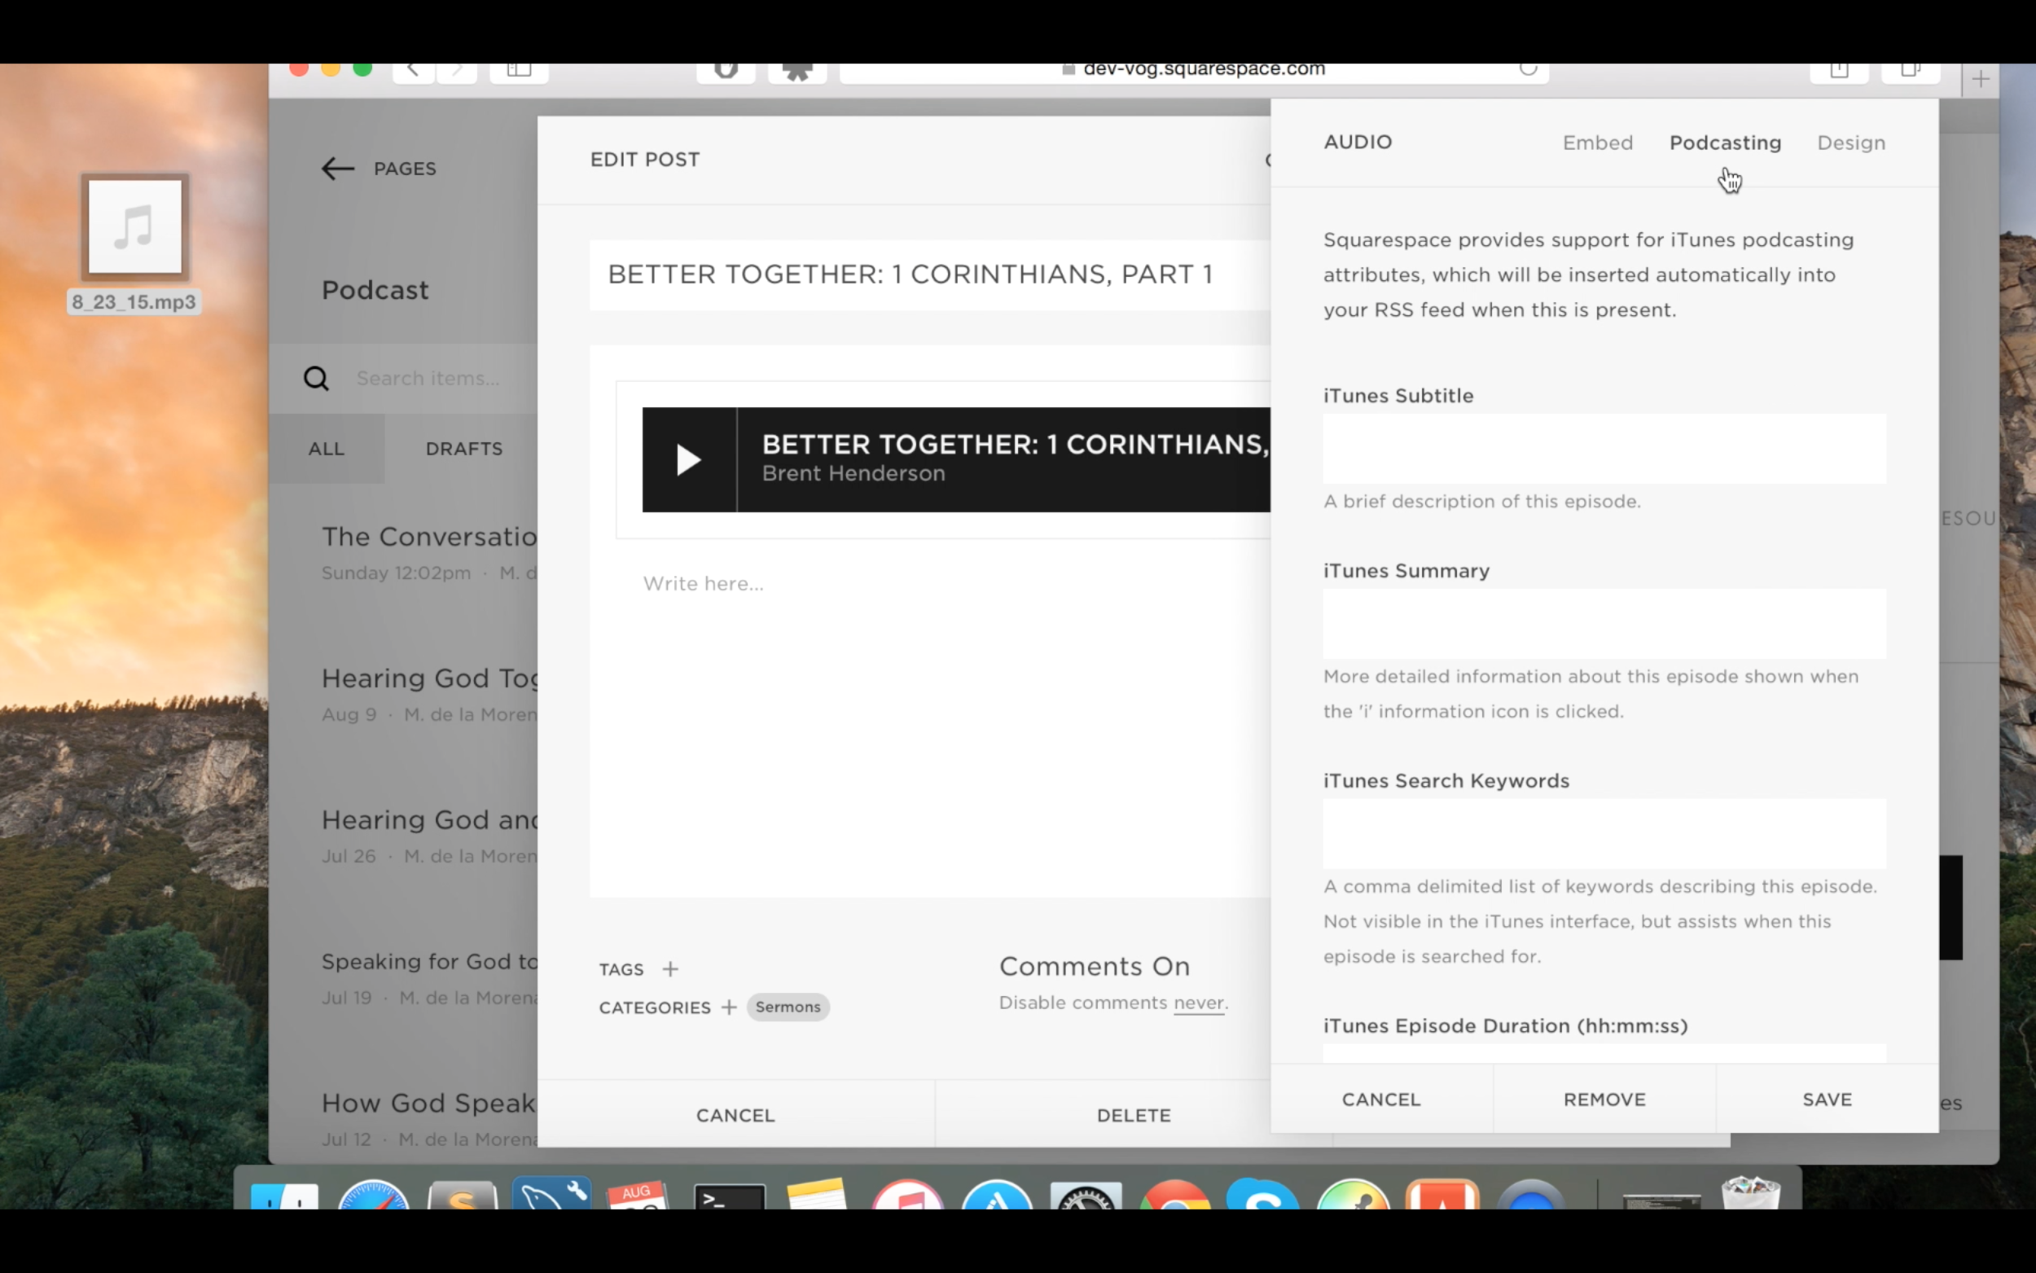The height and width of the screenshot is (1273, 2036).
Task: Click the puzzle-piece extension icon in Safari toolbar
Action: (797, 71)
